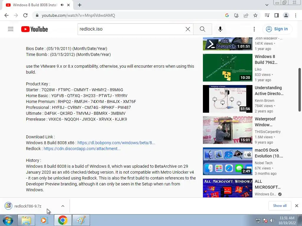Click the Nobel Tech channel name

(x=263, y=163)
